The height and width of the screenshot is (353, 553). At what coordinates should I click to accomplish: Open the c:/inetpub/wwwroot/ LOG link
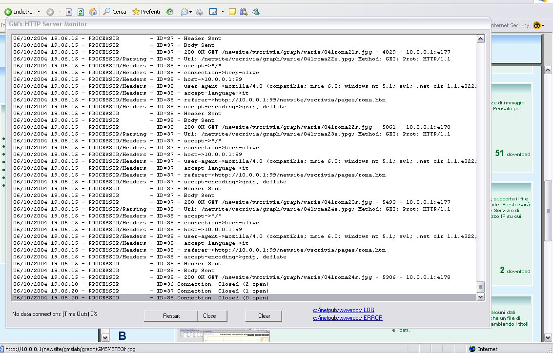344,310
